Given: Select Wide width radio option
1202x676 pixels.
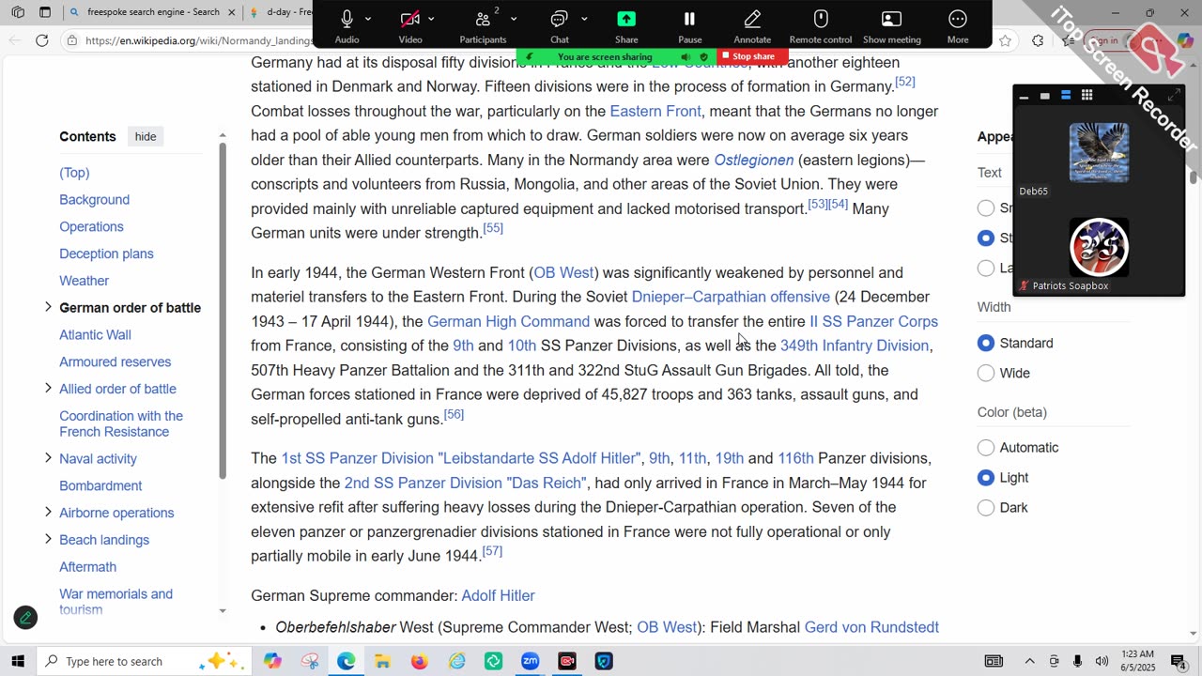Looking at the screenshot, I should click(986, 373).
